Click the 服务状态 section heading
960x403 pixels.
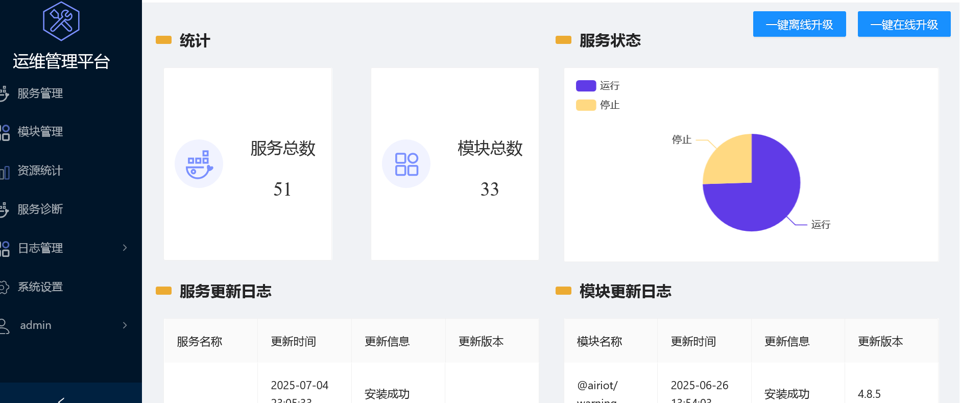tap(610, 41)
